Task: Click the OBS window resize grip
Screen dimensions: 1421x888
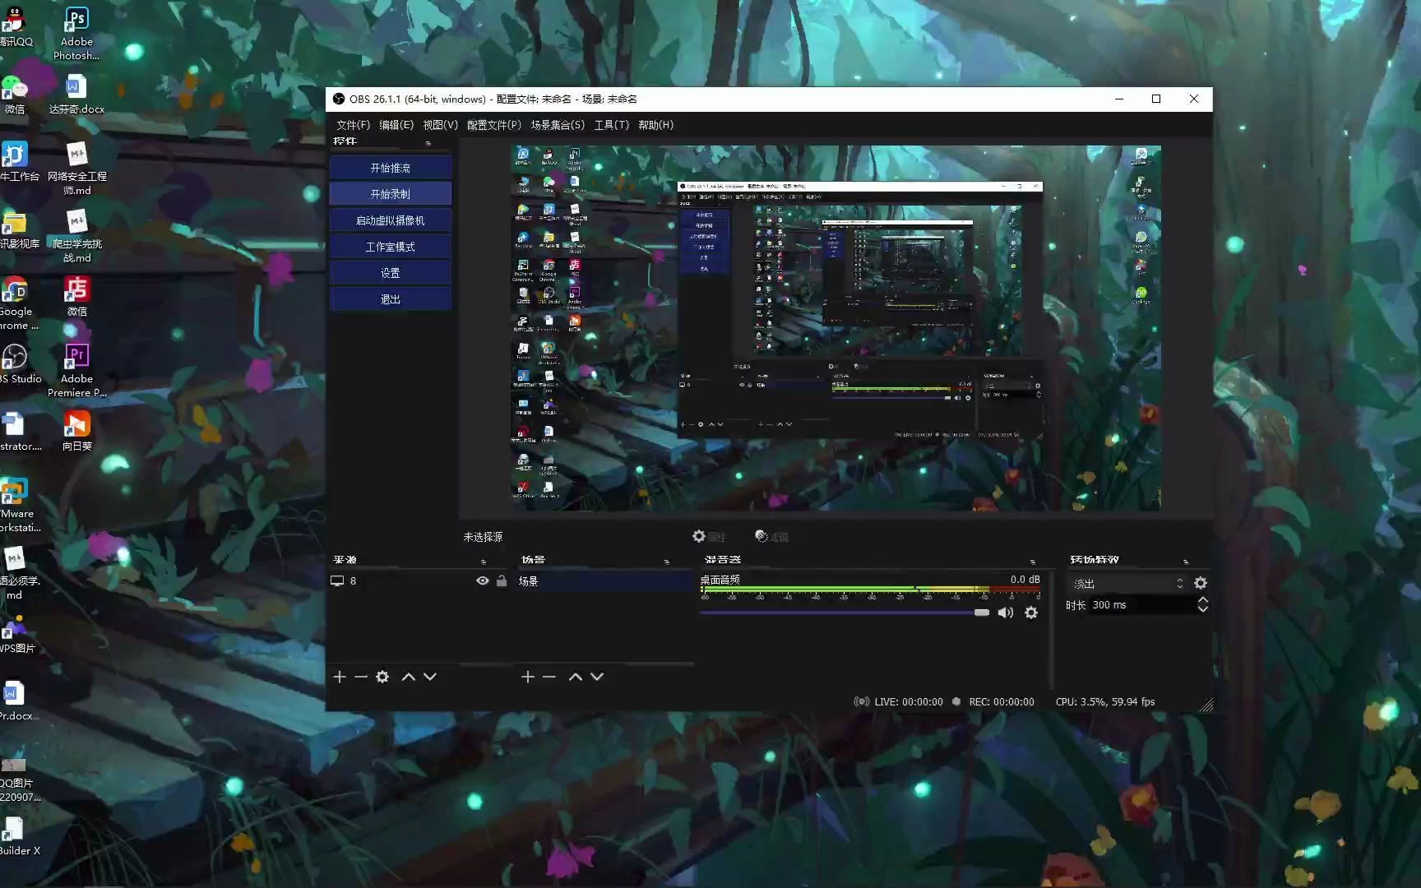Action: [x=1206, y=705]
